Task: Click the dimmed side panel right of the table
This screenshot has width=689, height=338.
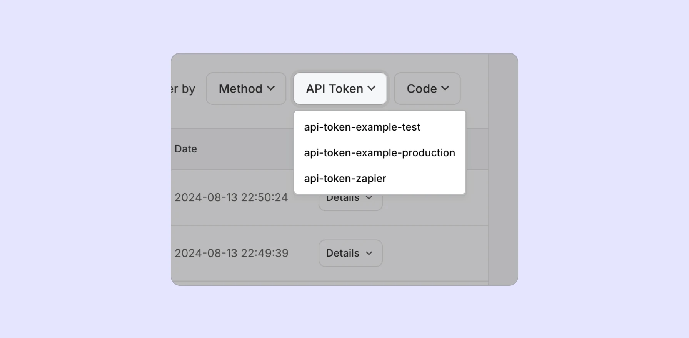Action: [x=503, y=169]
